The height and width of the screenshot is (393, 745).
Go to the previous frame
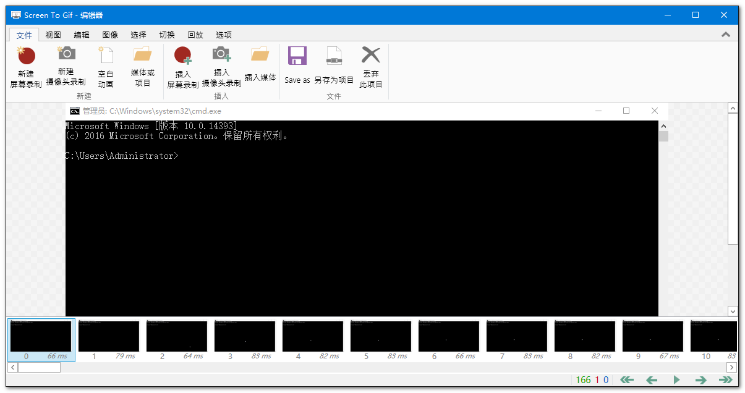coord(652,380)
